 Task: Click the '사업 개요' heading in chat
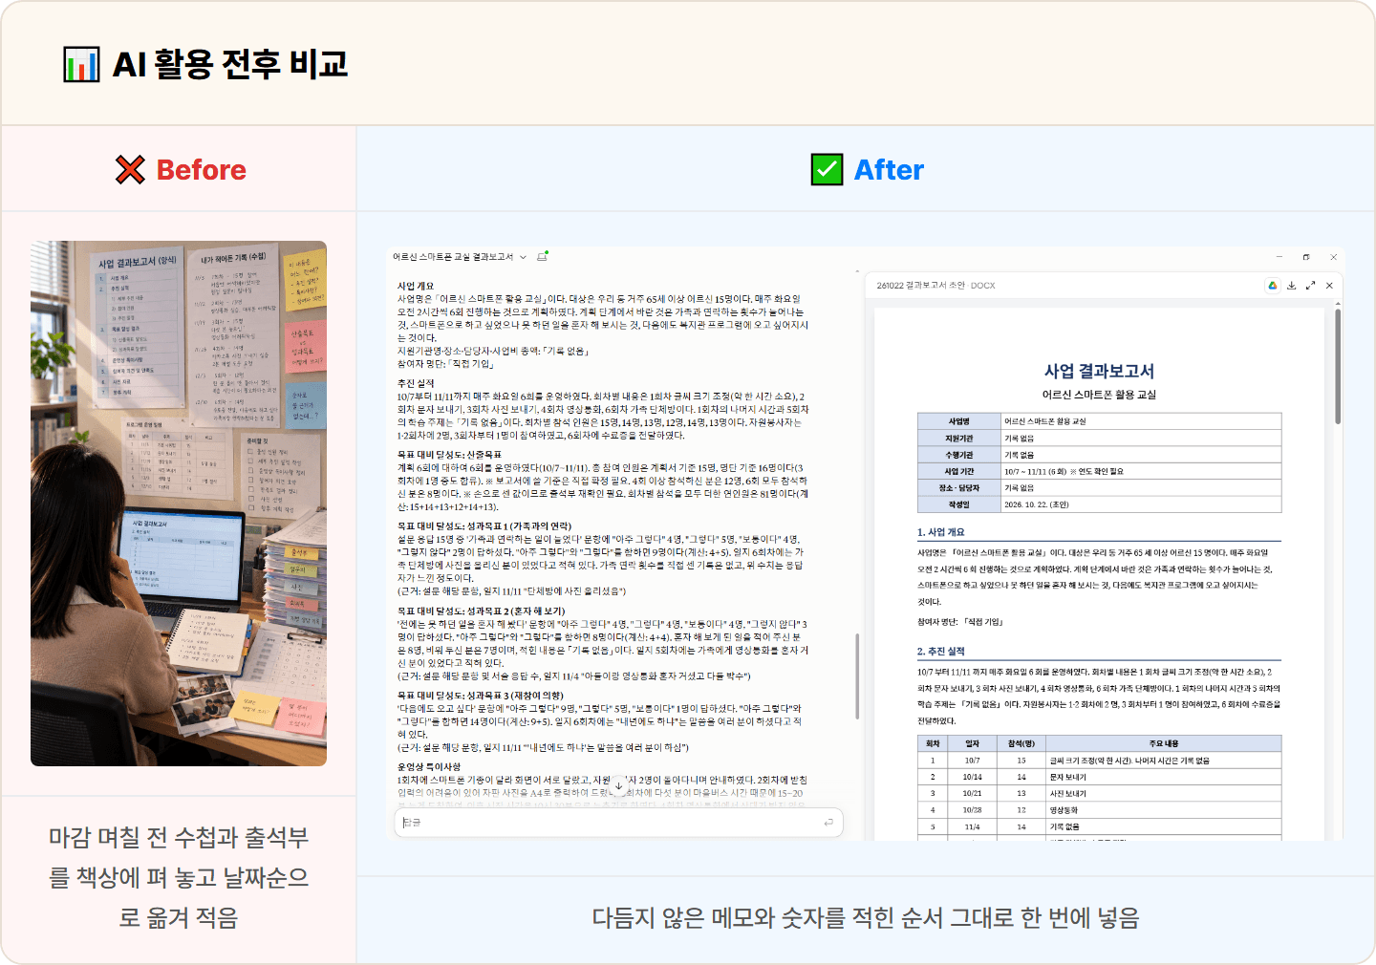tap(416, 286)
